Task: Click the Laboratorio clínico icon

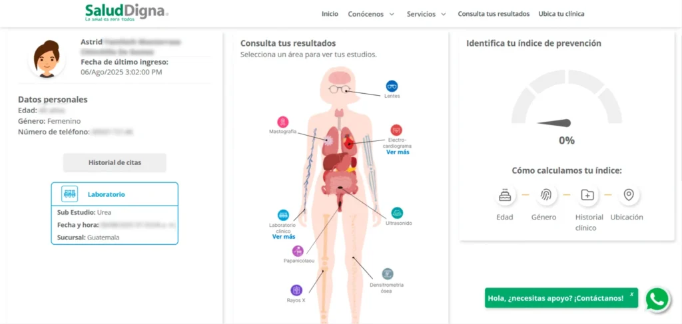Action: point(283,215)
